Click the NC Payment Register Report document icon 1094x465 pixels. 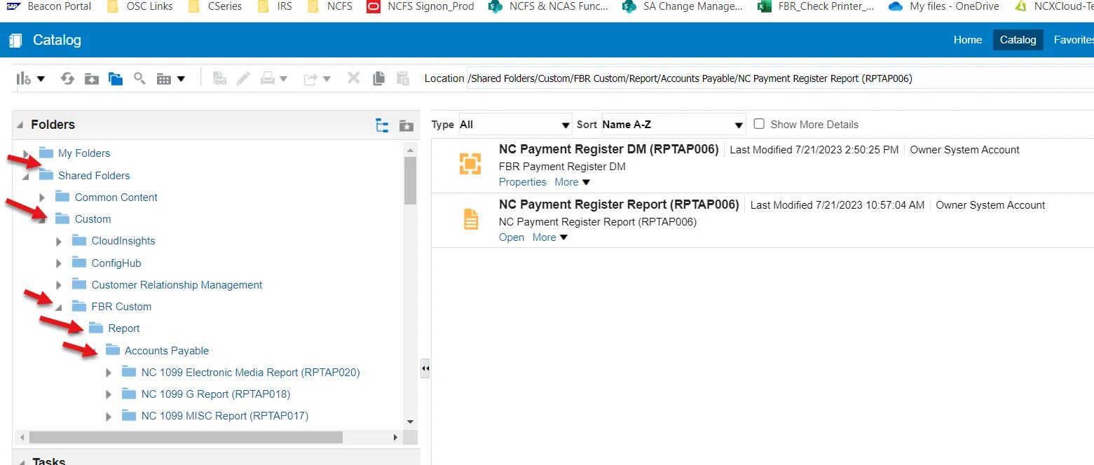pos(470,219)
